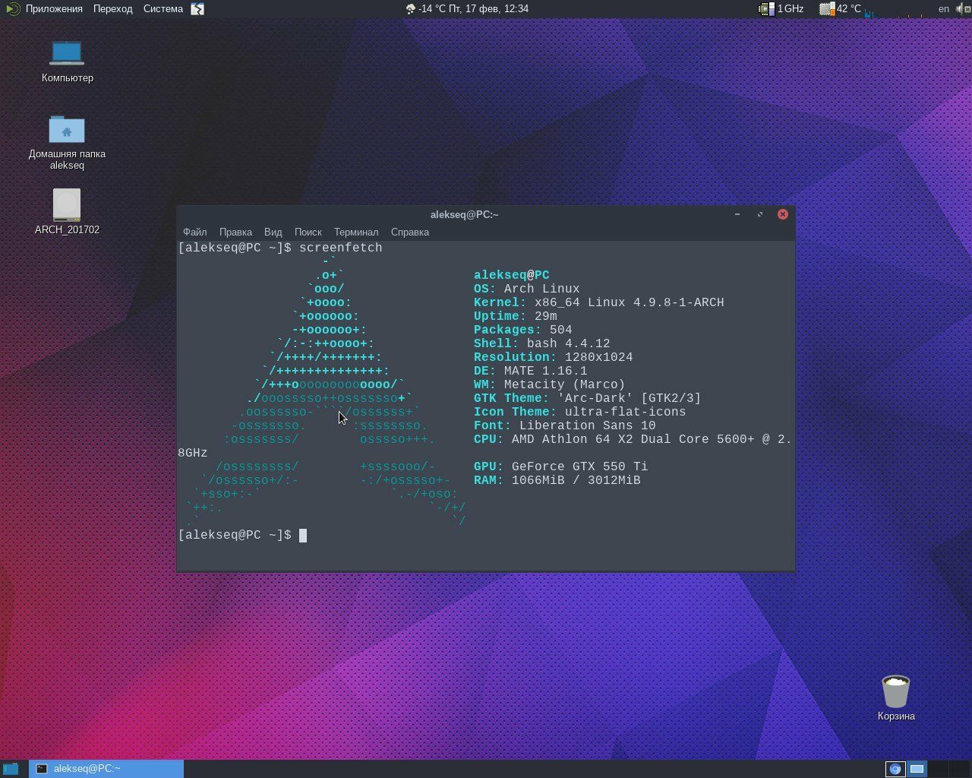Click the Shell: bash 4.4.12 line
Viewport: 972px width, 778px height.
tap(541, 343)
